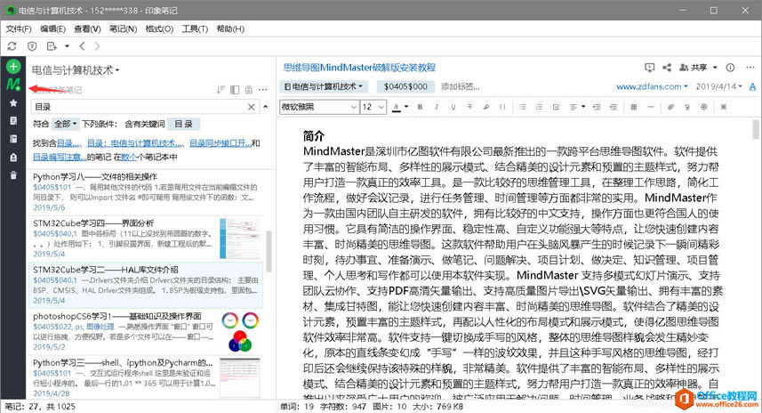
Task: Open the font color picker
Action: (399, 107)
